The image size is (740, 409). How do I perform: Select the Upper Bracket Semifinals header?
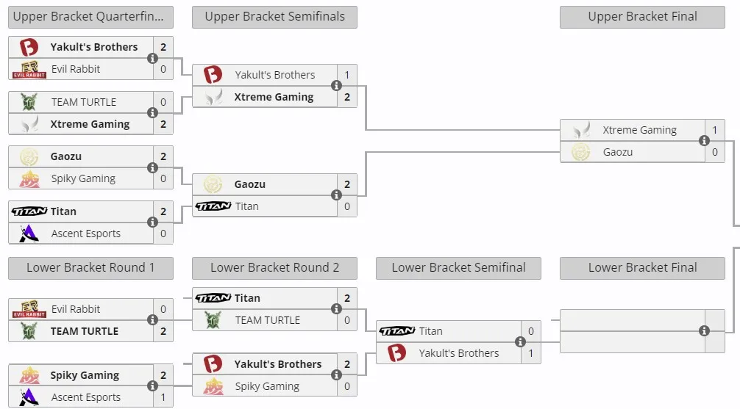[x=274, y=17]
